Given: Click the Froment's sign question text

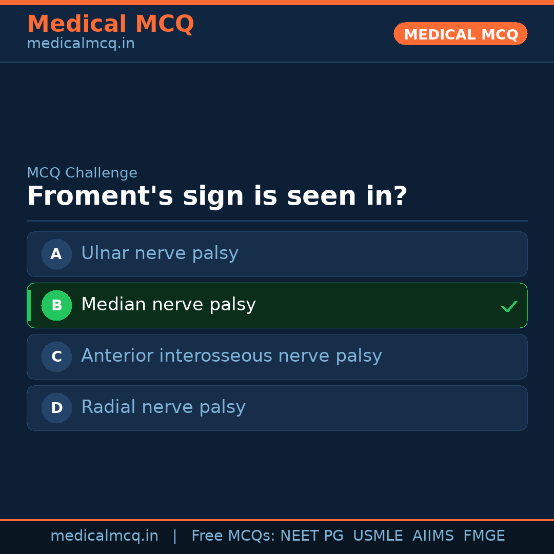Looking at the screenshot, I should point(217,196).
